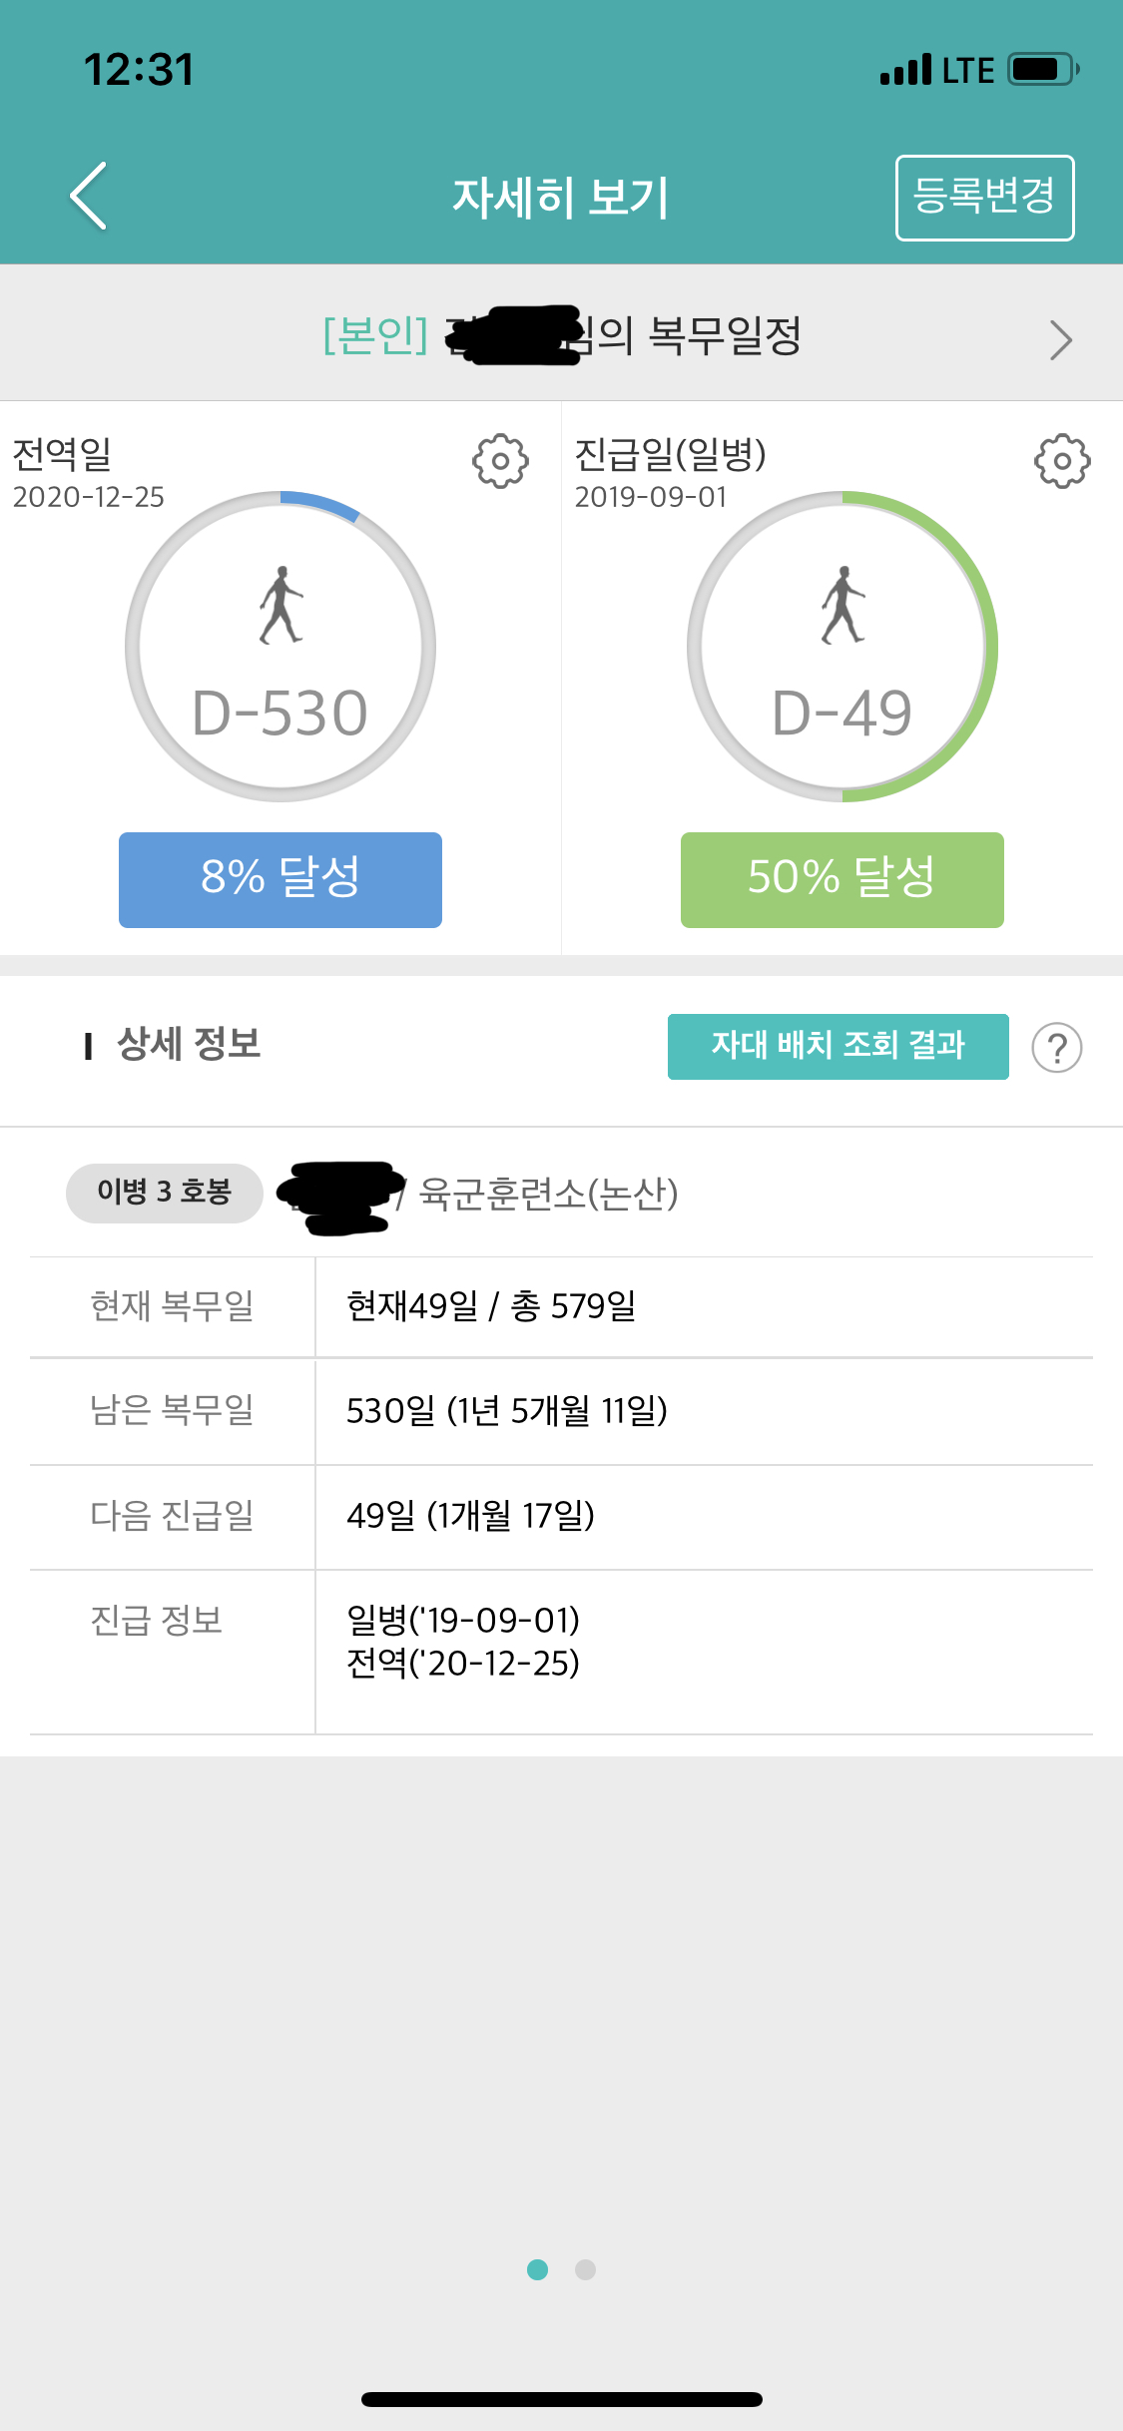Tap the battery status icon
This screenshot has height=2431, width=1123.
[1042, 70]
